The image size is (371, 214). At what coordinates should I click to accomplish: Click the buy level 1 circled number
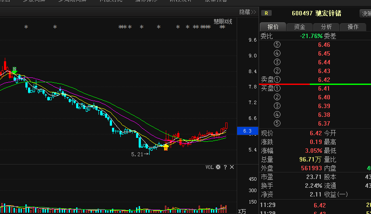click(x=276, y=88)
